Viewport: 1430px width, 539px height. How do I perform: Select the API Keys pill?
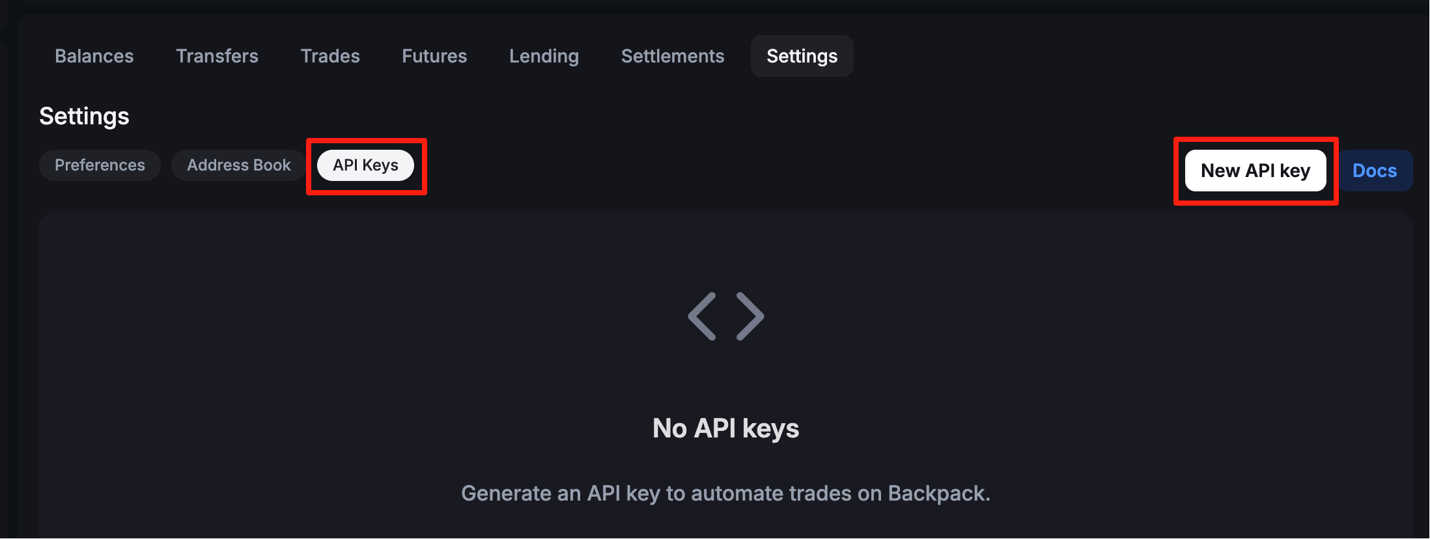pyautogui.click(x=365, y=165)
